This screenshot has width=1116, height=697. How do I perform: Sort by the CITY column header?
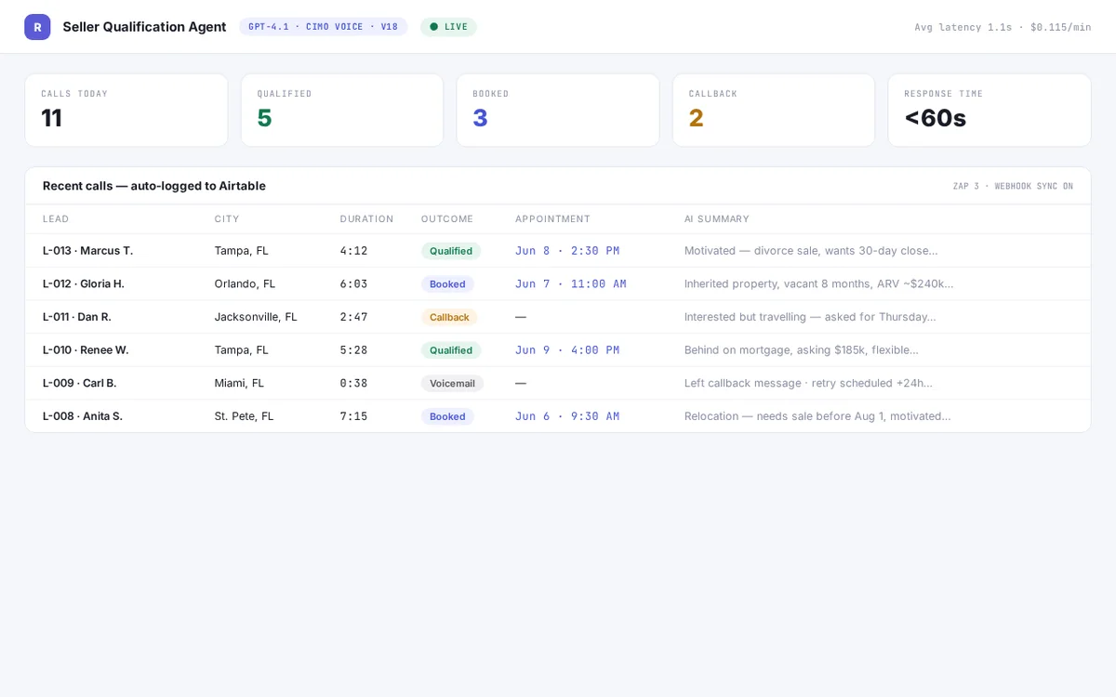coord(227,219)
